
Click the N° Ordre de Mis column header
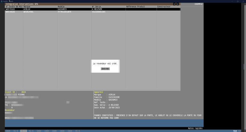(14, 7)
